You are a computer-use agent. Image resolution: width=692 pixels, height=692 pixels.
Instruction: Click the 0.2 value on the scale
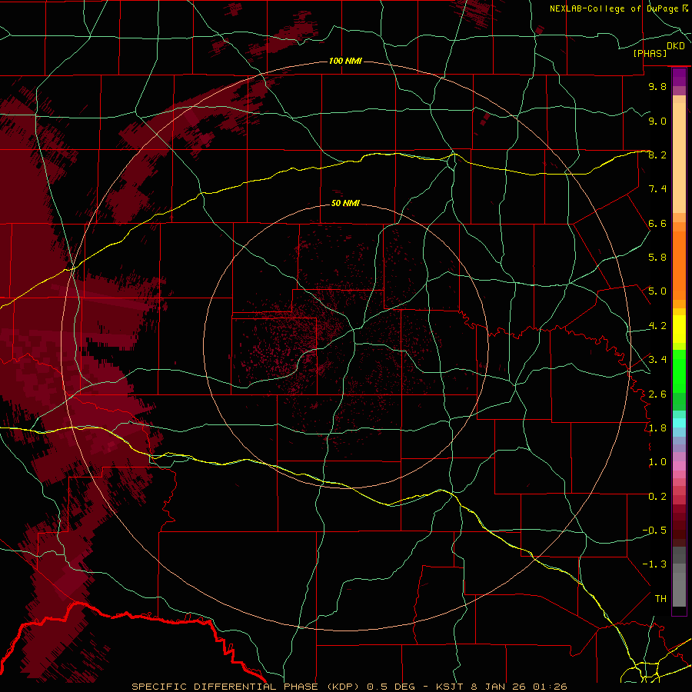[x=657, y=496]
